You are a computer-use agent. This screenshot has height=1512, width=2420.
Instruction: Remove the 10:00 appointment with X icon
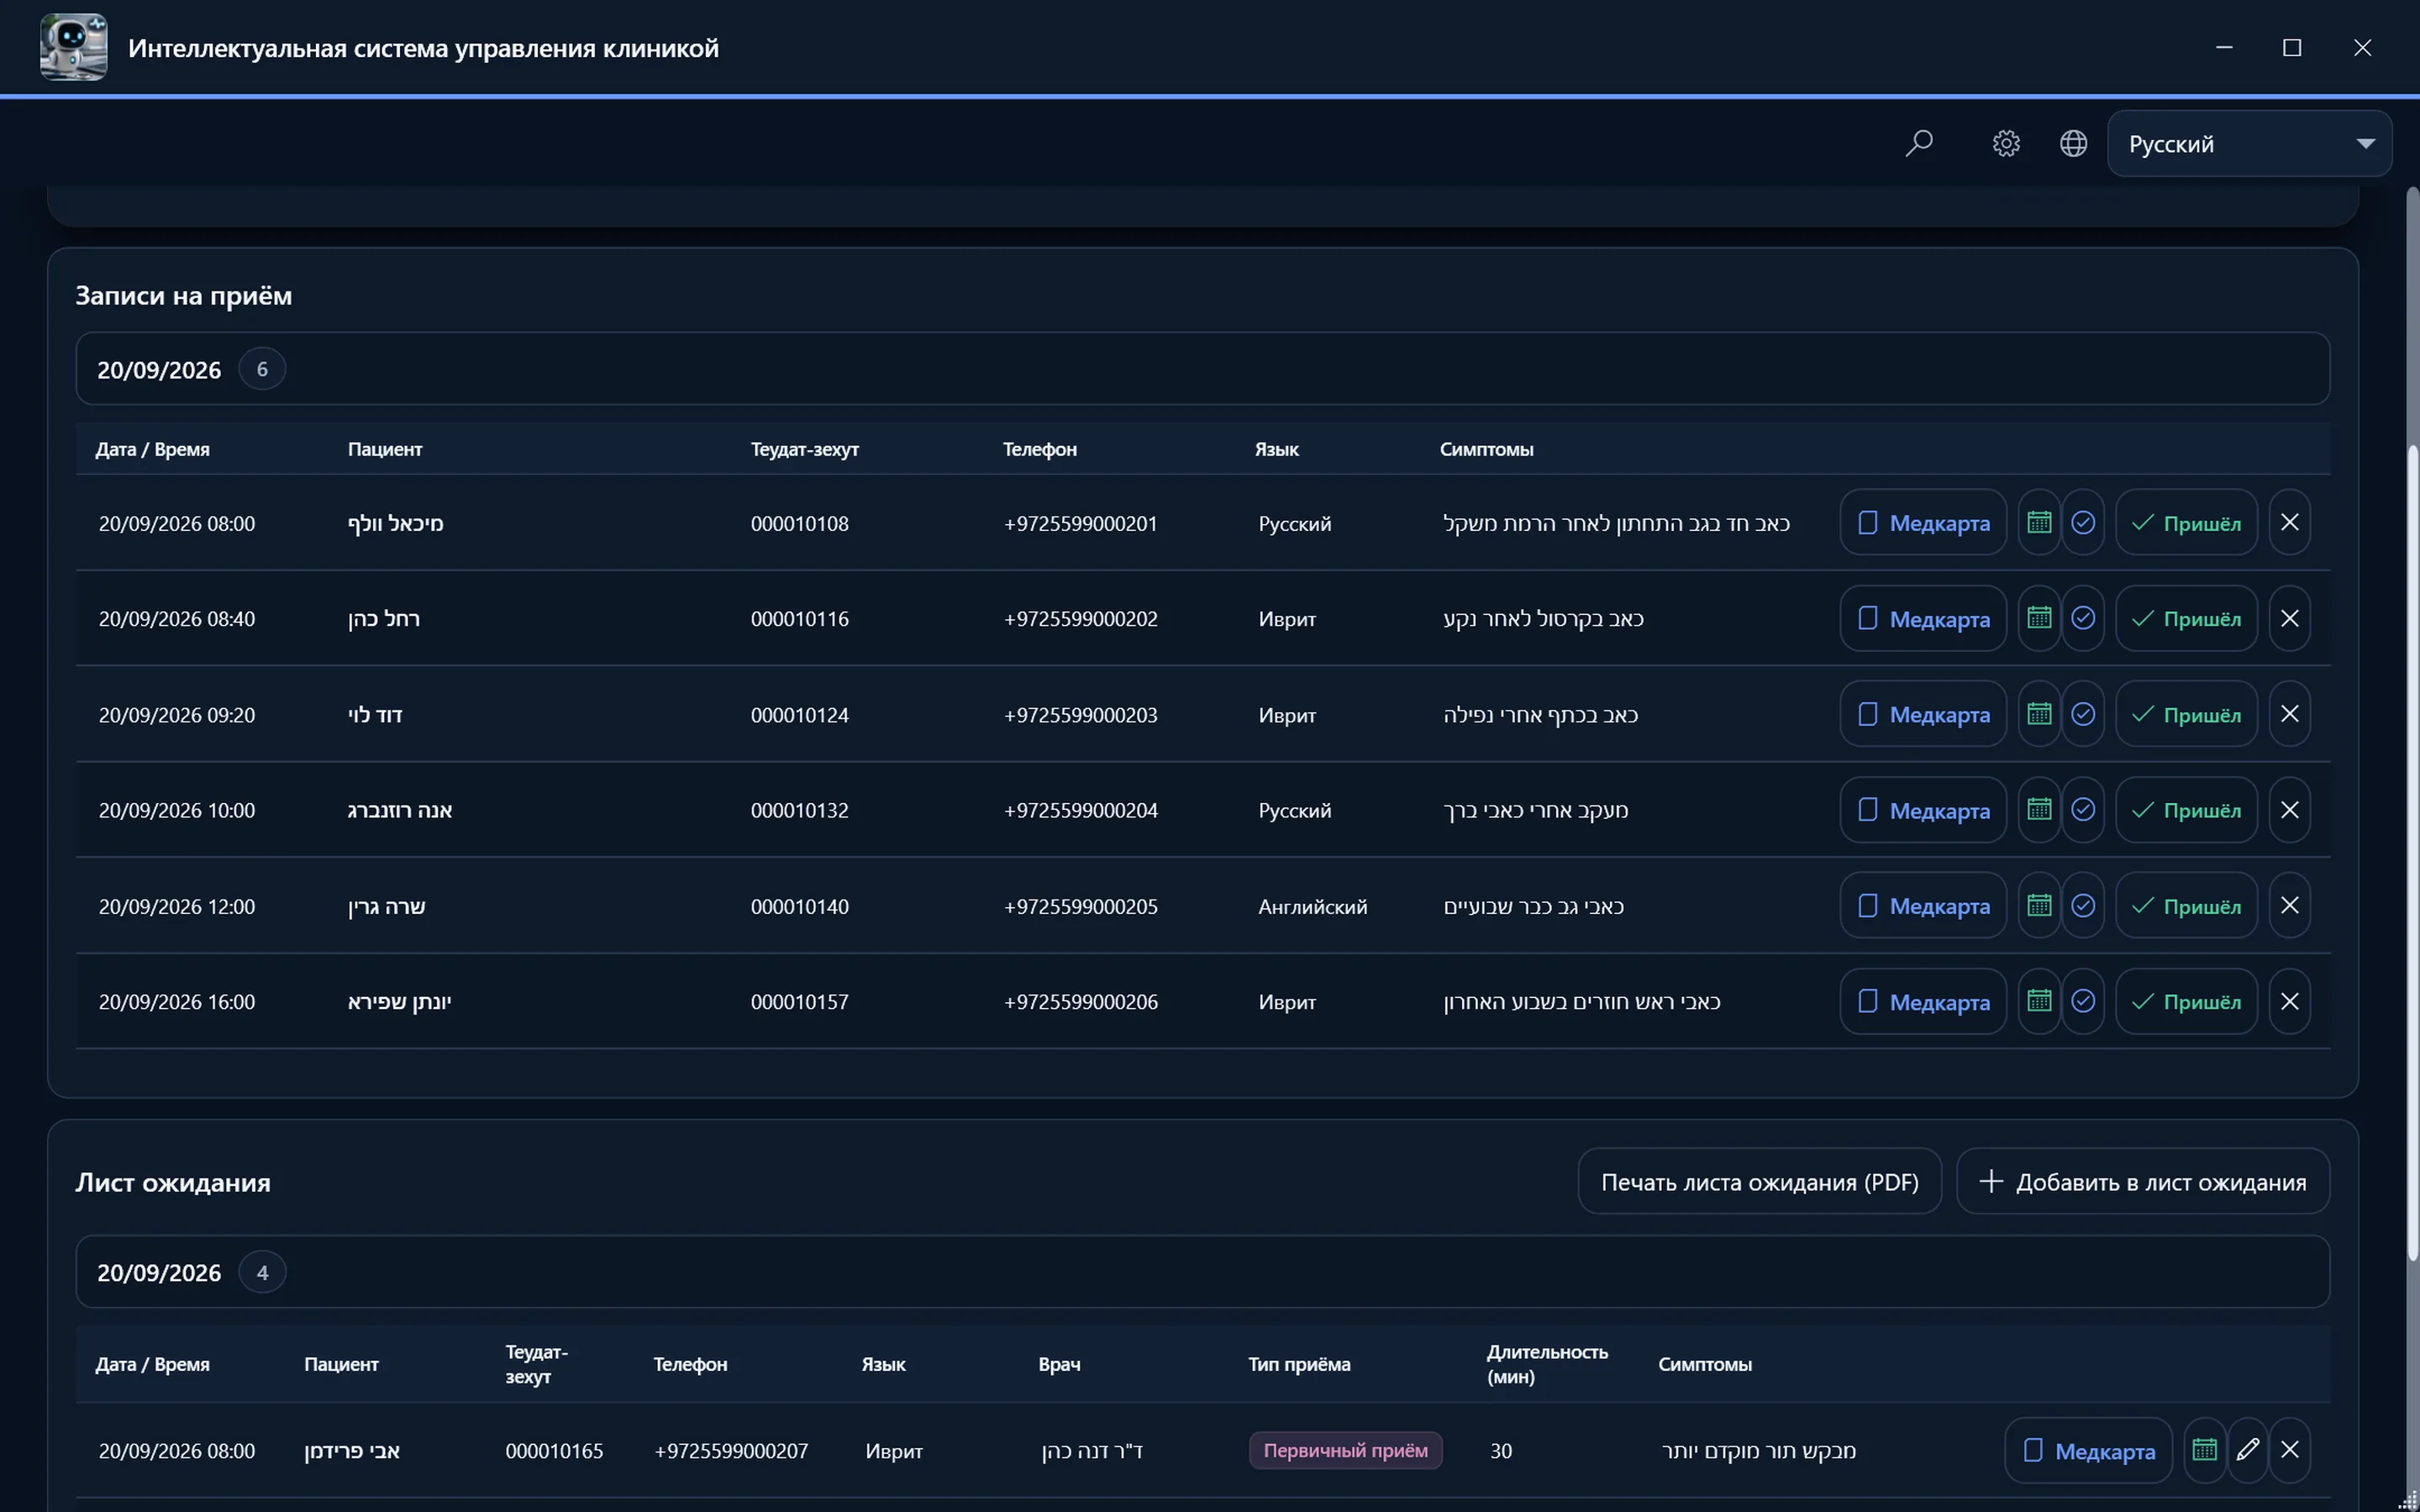[2290, 810]
